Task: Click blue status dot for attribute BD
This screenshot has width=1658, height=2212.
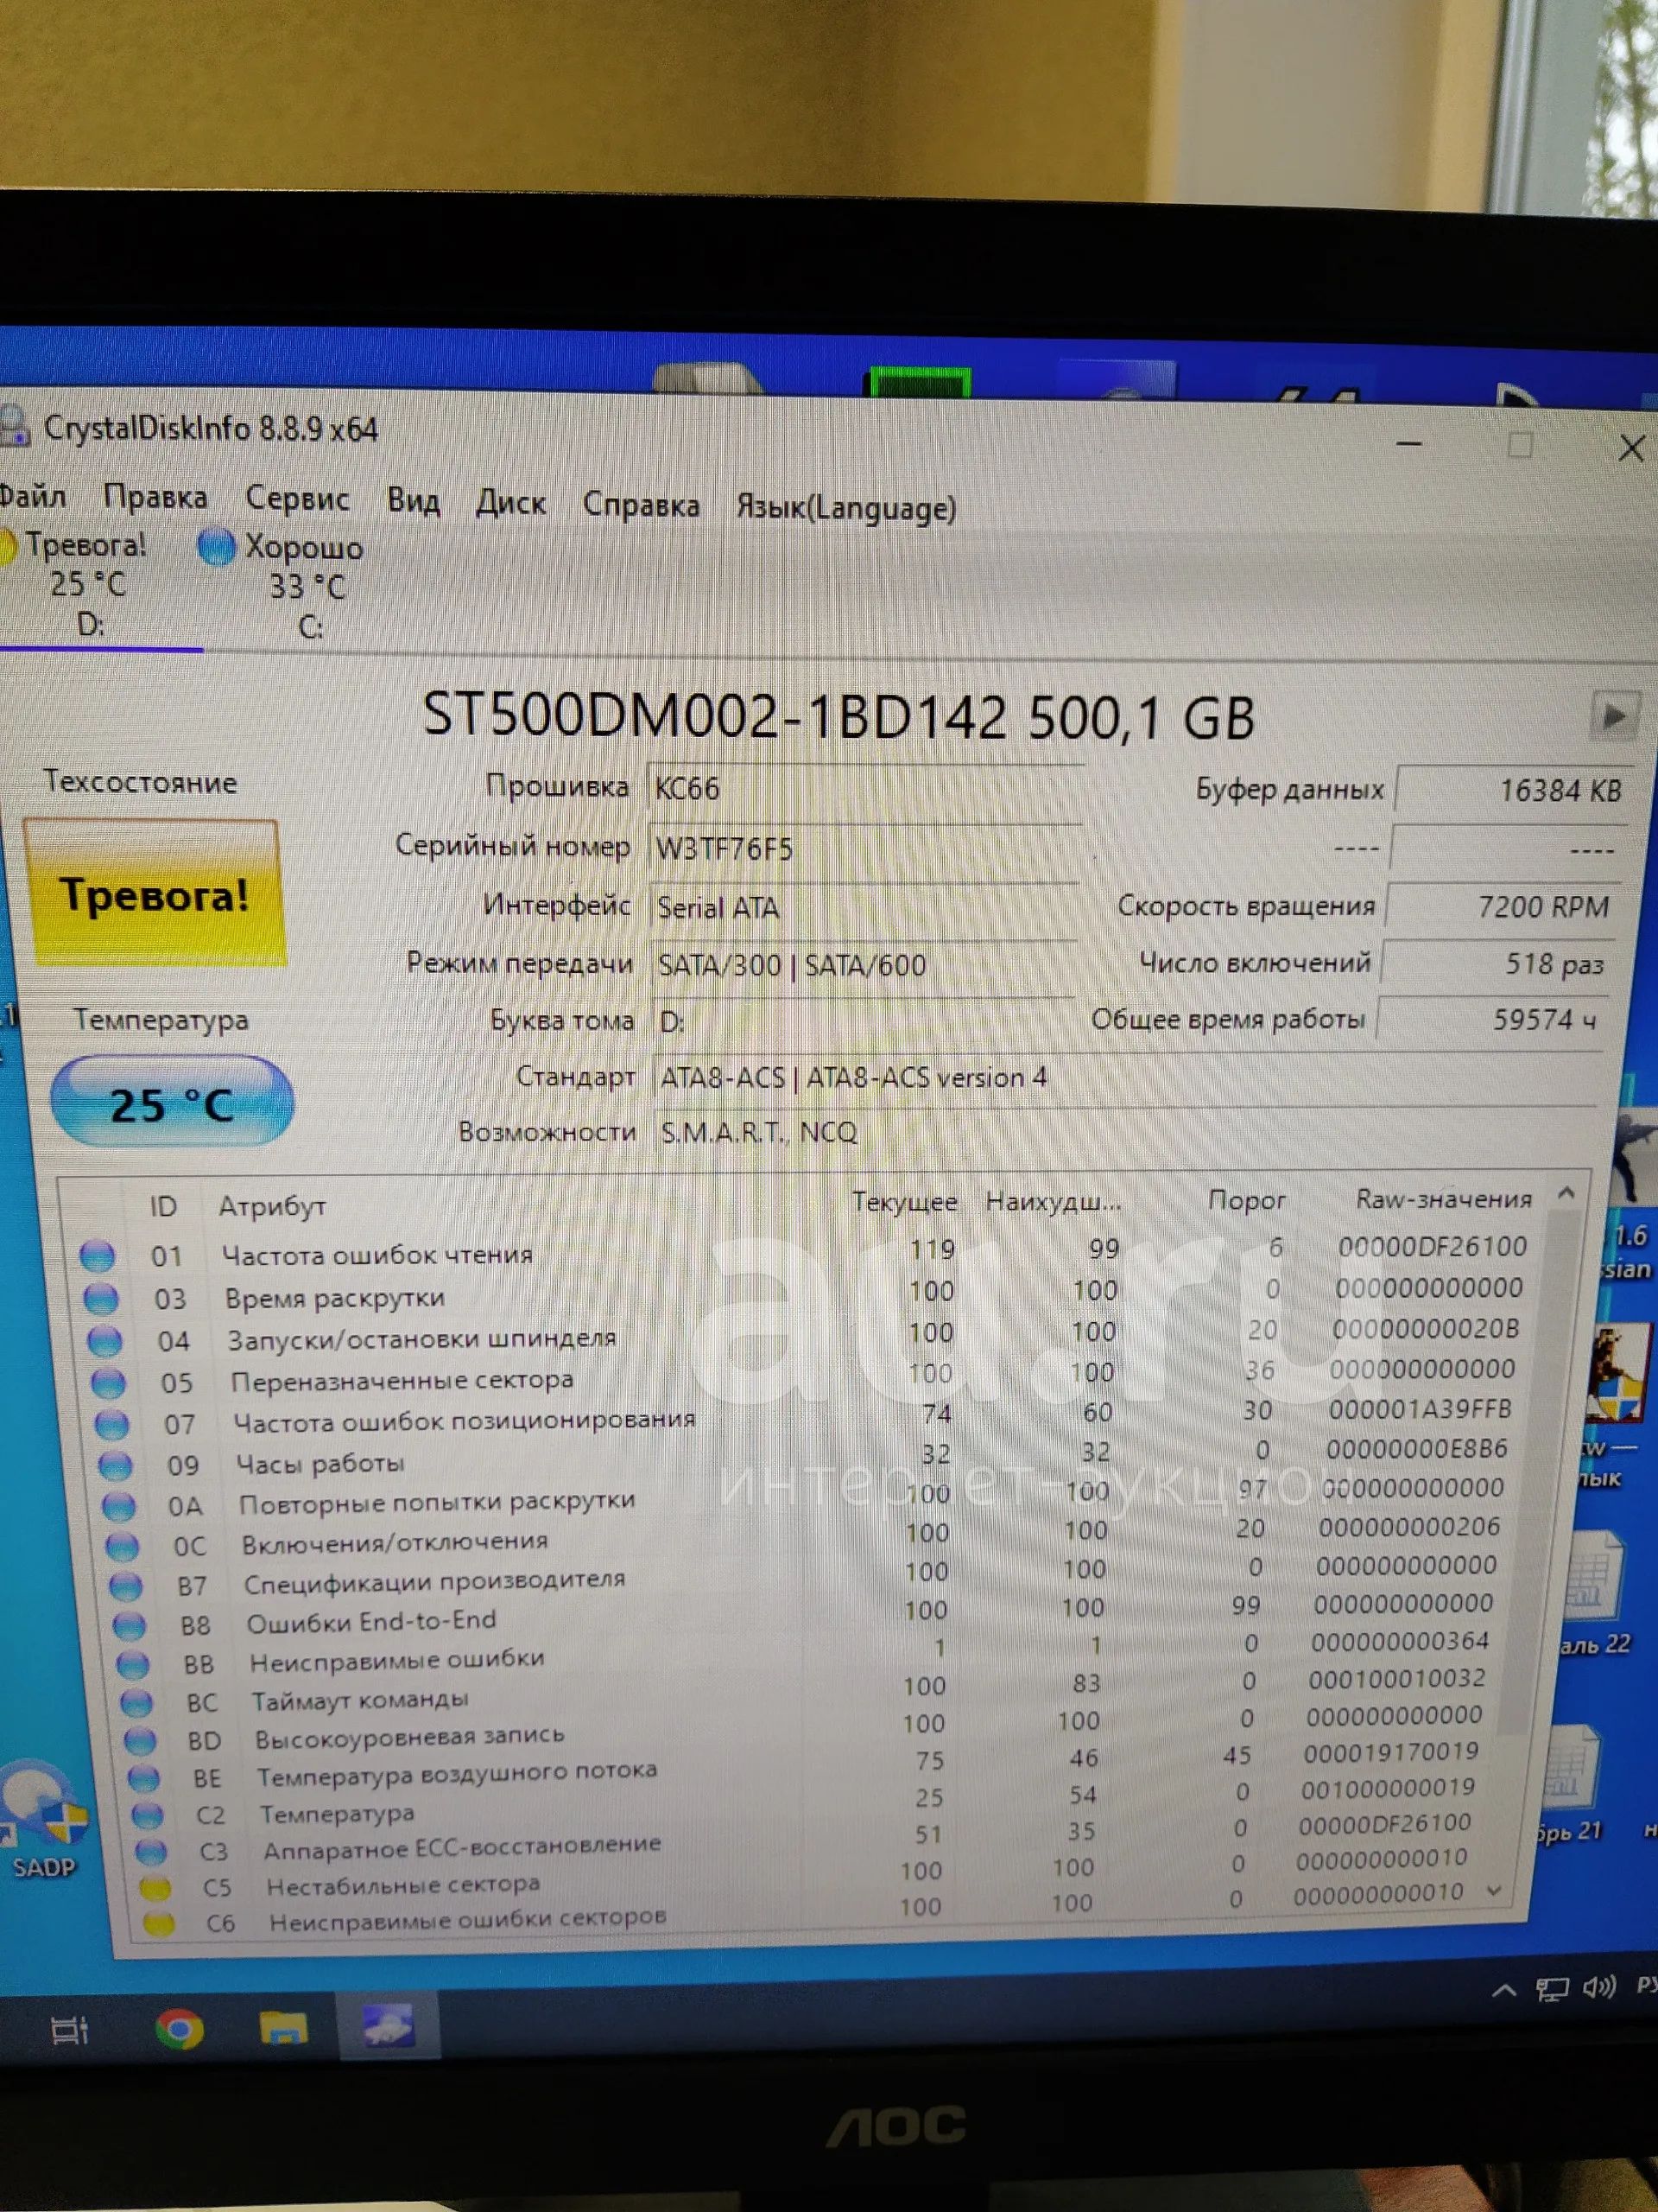Action: point(140,1741)
